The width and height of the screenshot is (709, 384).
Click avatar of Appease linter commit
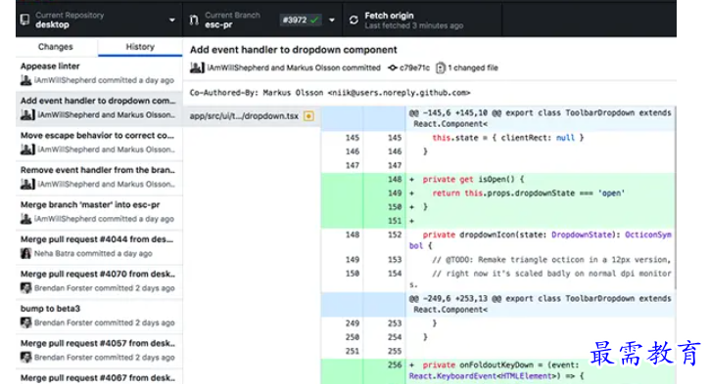(25, 80)
